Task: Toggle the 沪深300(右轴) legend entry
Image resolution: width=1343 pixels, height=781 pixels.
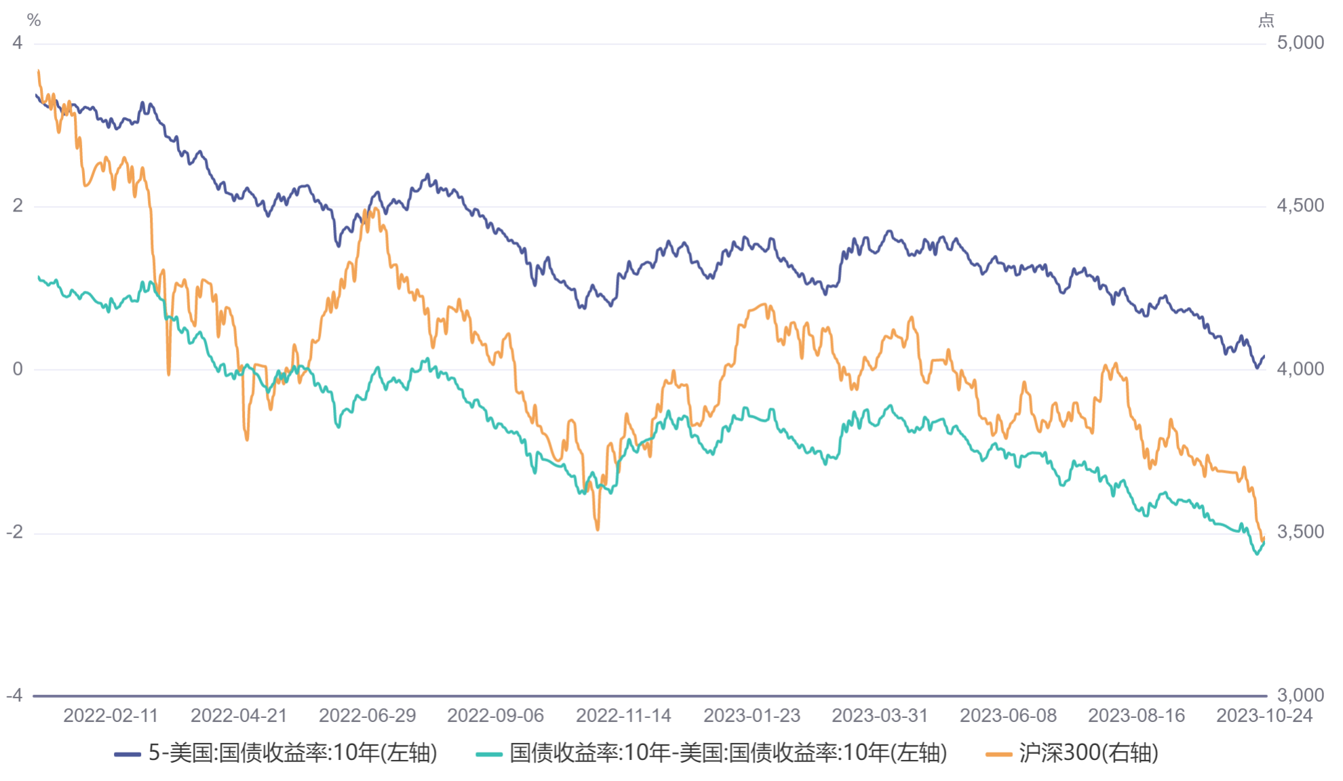Action: [x=1088, y=753]
